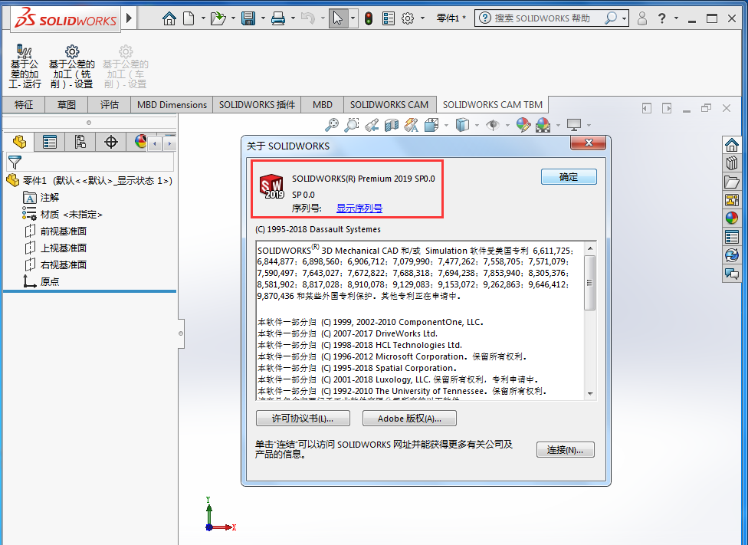Open the 评估 tab
Image resolution: width=748 pixels, height=545 pixels.
110,104
